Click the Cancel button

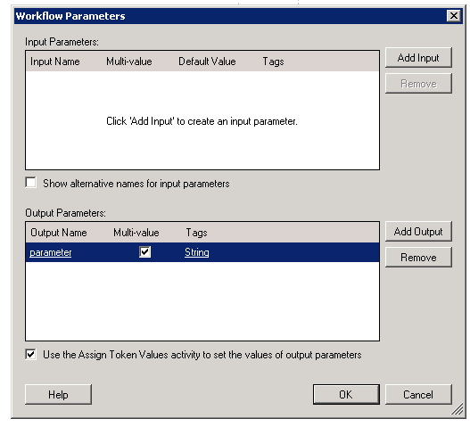coord(418,394)
